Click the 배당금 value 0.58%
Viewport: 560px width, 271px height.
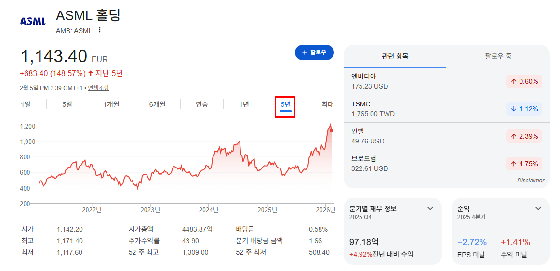[318, 229]
